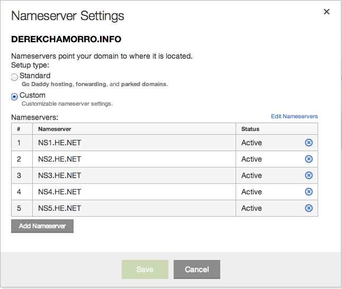Image resolution: width=342 pixels, height=289 pixels.
Task: Click the NS5.HE.NET nameserver cell
Action: click(134, 208)
